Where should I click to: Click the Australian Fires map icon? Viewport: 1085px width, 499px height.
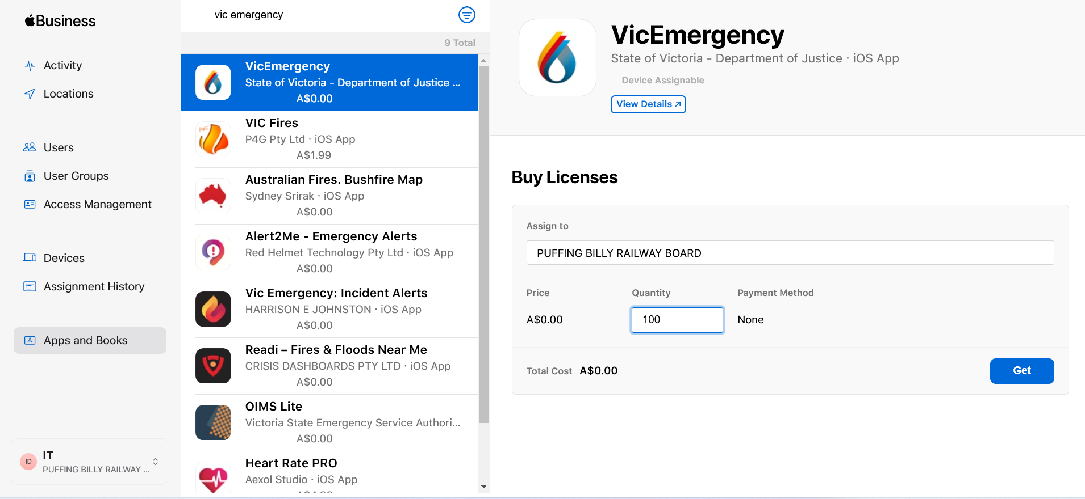(x=213, y=196)
